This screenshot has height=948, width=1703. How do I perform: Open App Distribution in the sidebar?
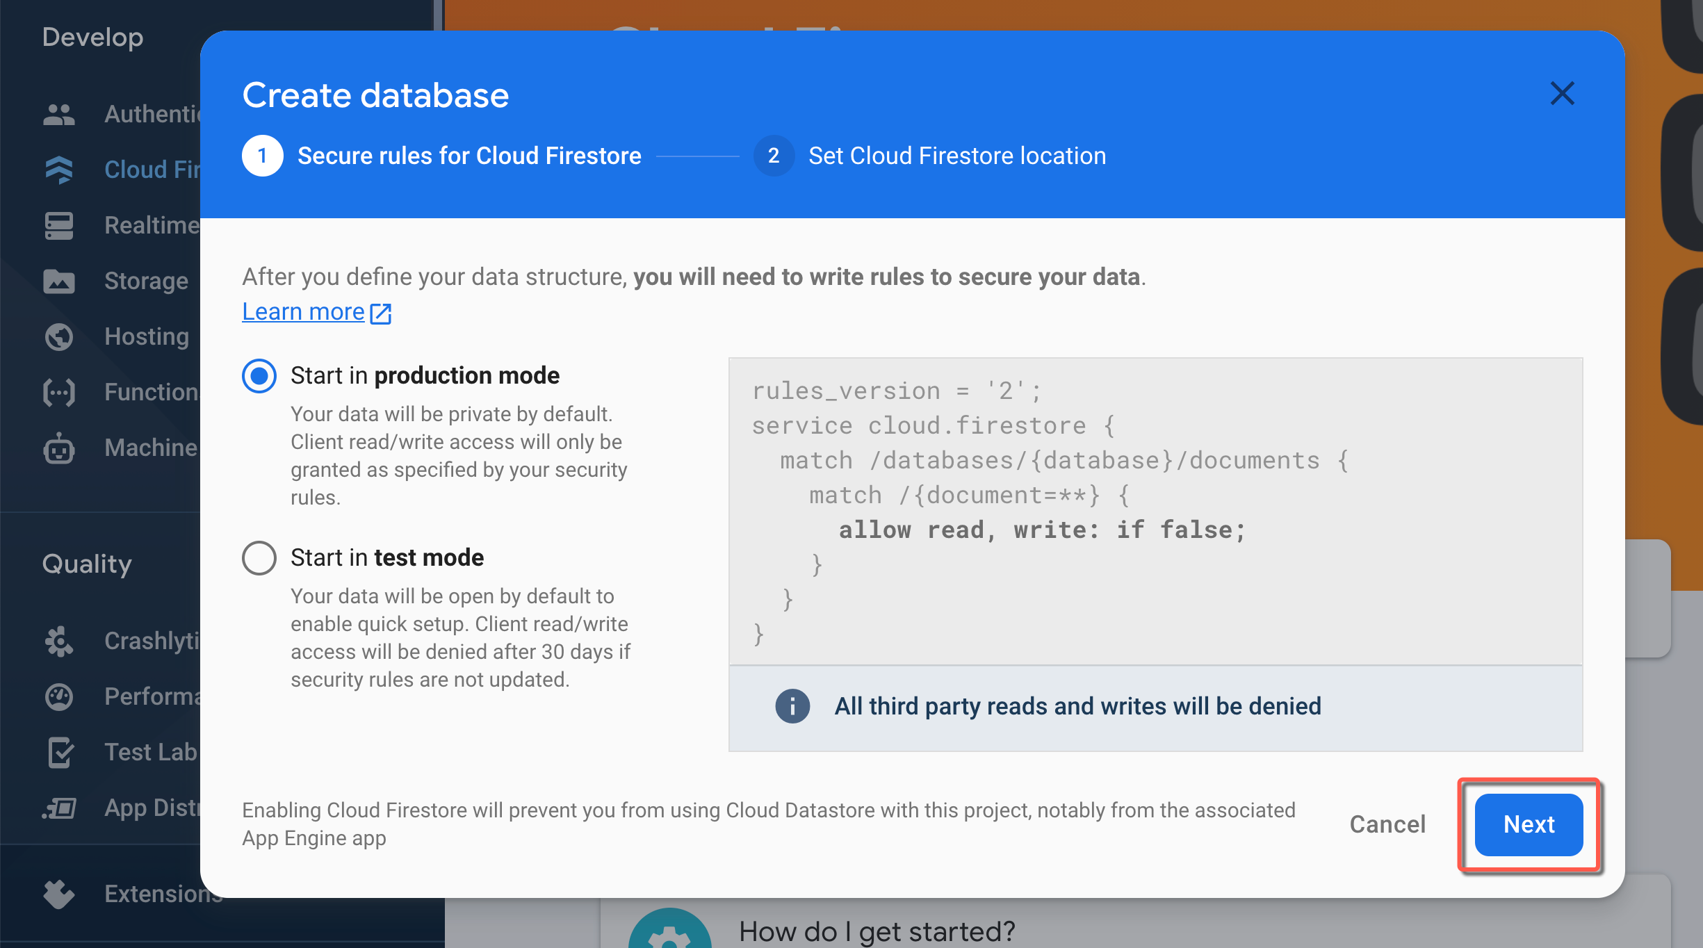pos(152,808)
